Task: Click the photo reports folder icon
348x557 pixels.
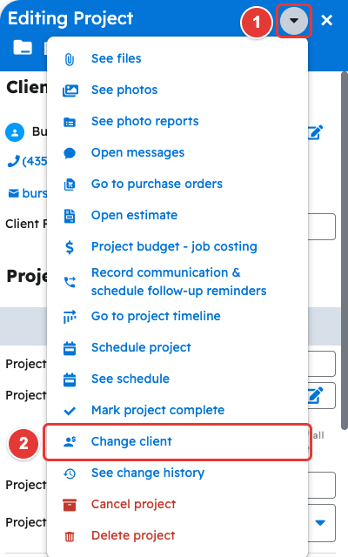Action: pyautogui.click(x=70, y=122)
